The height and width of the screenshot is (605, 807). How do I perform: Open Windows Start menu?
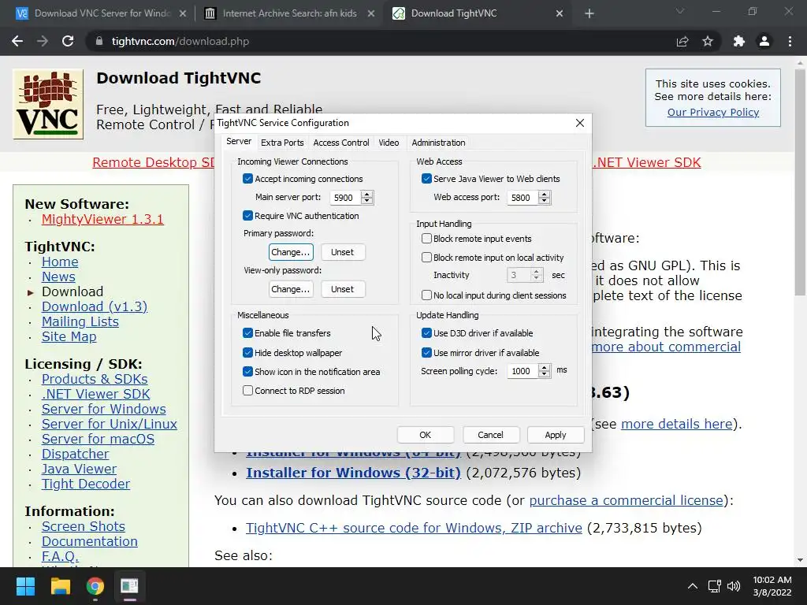[x=25, y=586]
